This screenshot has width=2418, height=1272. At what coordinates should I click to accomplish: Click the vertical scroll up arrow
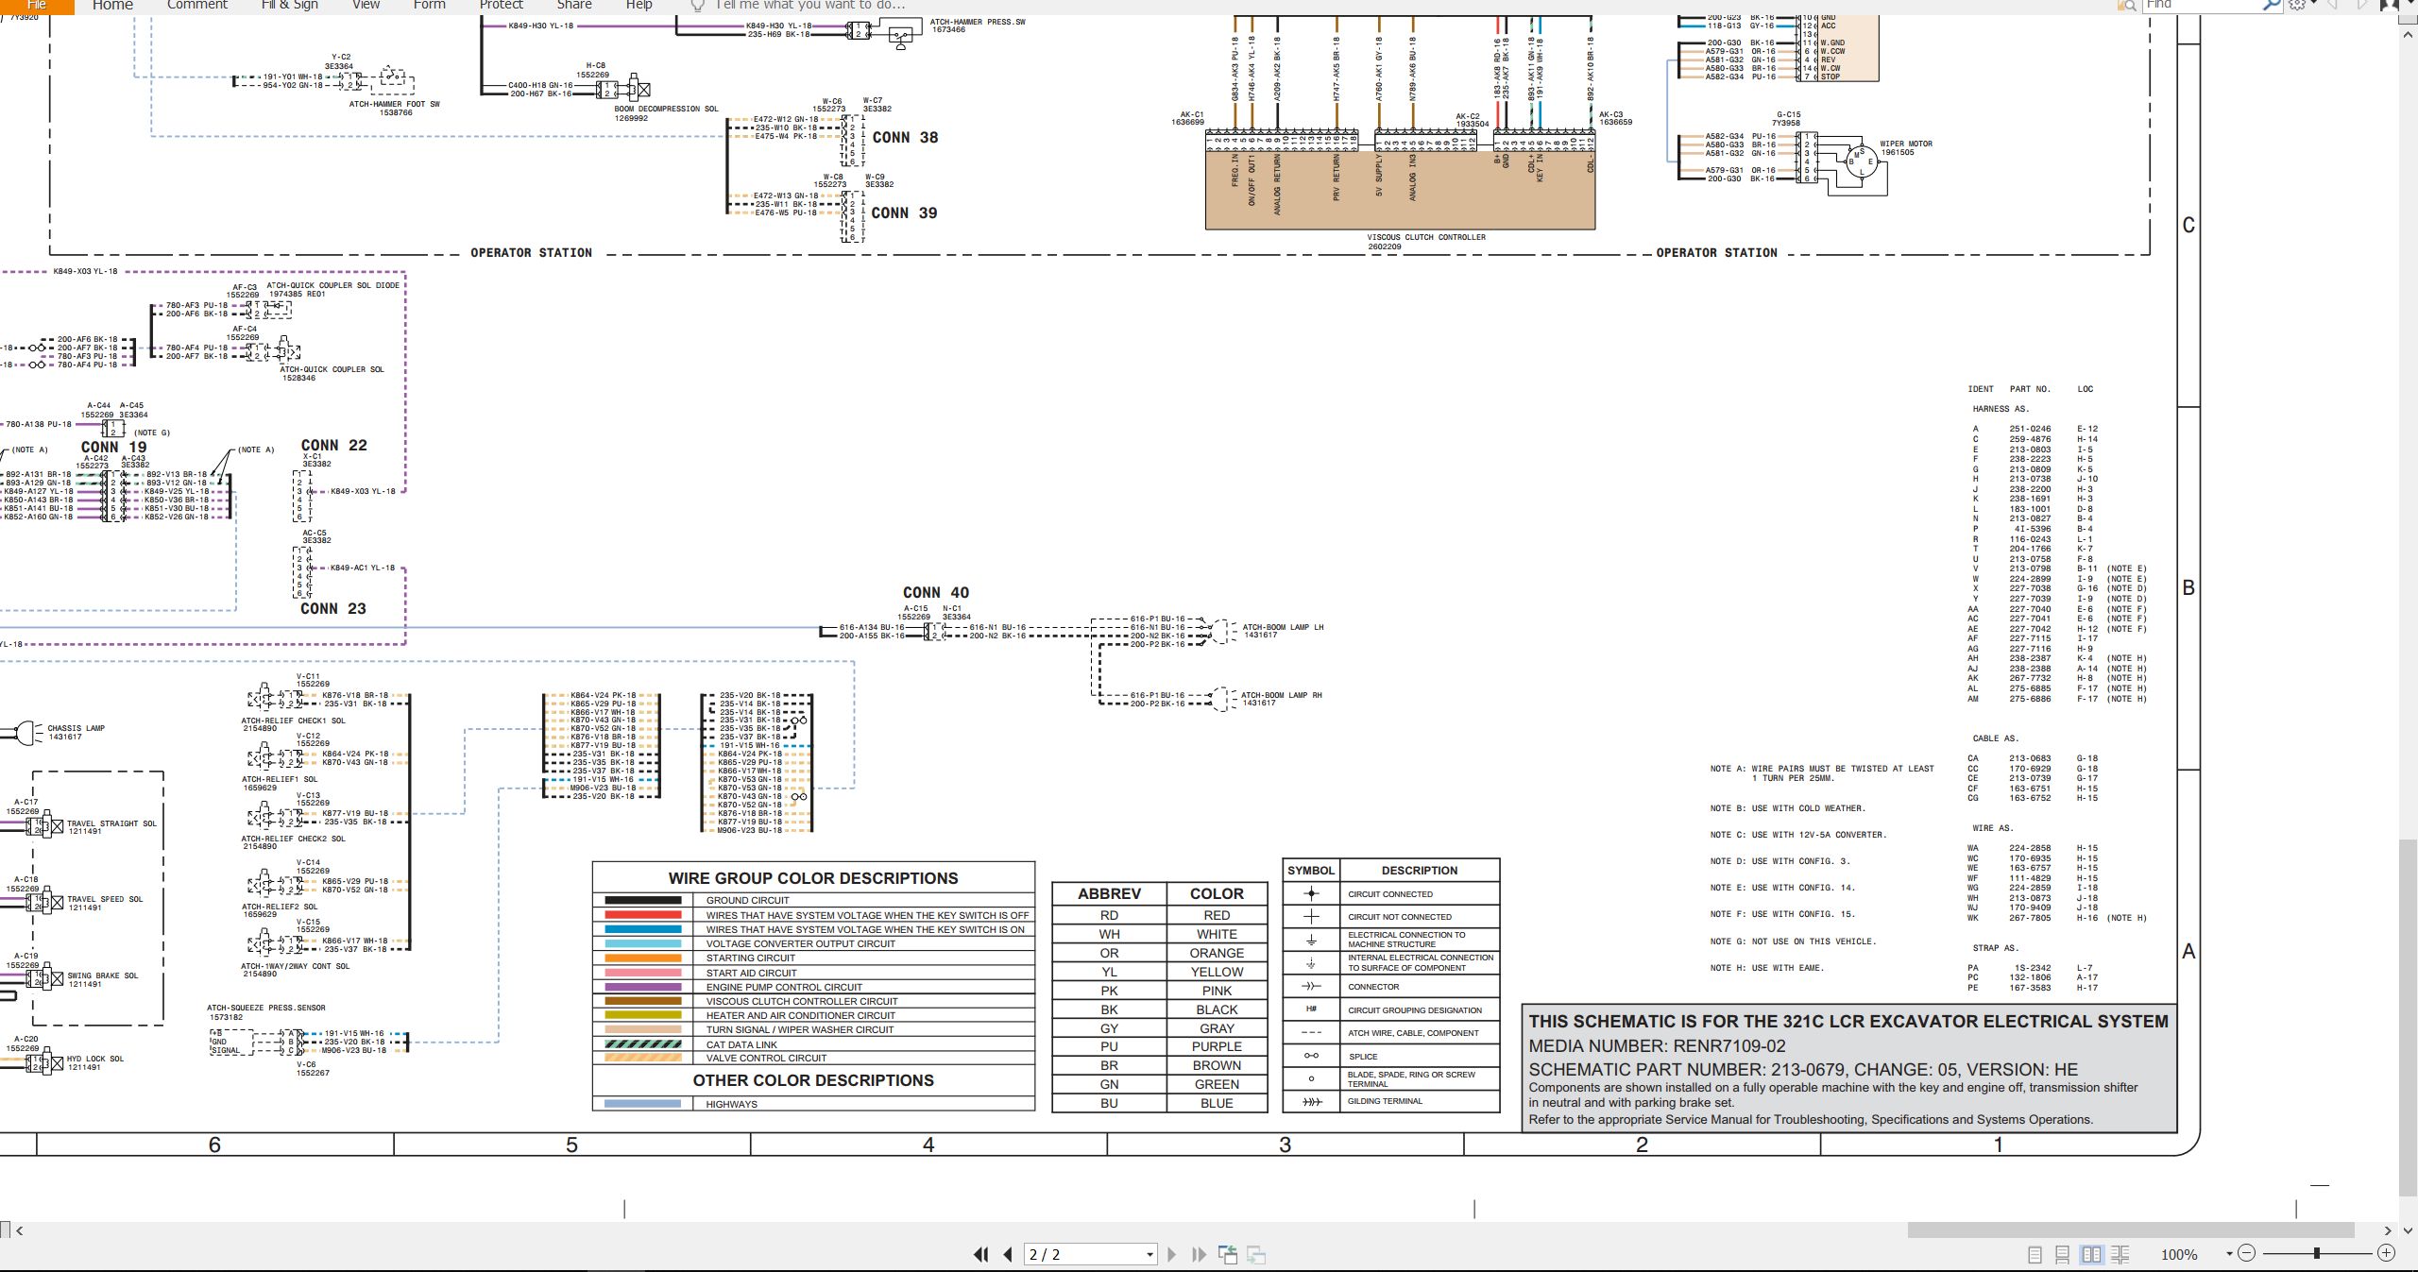pyautogui.click(x=2409, y=34)
